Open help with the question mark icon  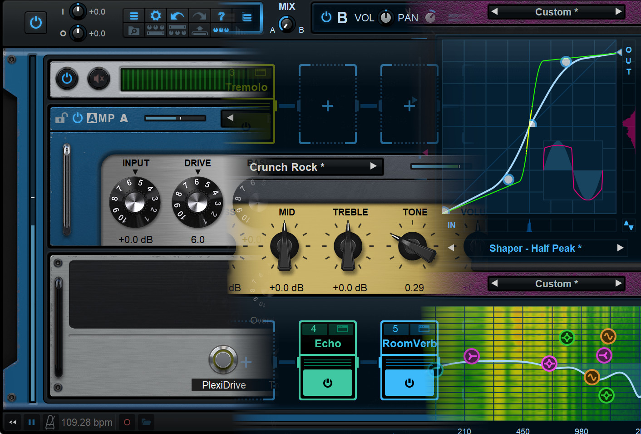click(x=221, y=16)
